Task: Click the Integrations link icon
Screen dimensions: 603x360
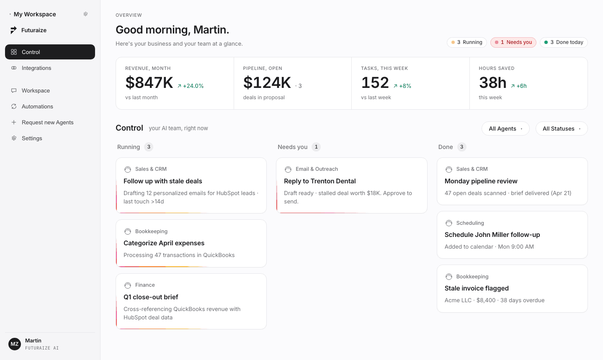Action: [x=14, y=68]
